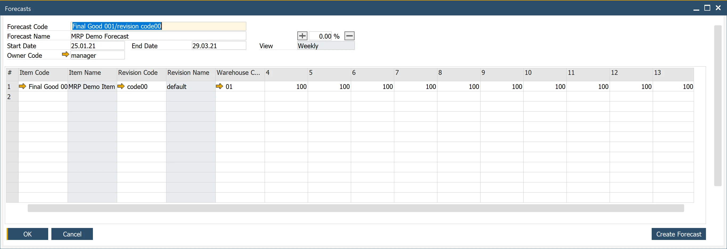Open Item Code link arrow in row 1
The image size is (727, 249).
click(x=22, y=86)
